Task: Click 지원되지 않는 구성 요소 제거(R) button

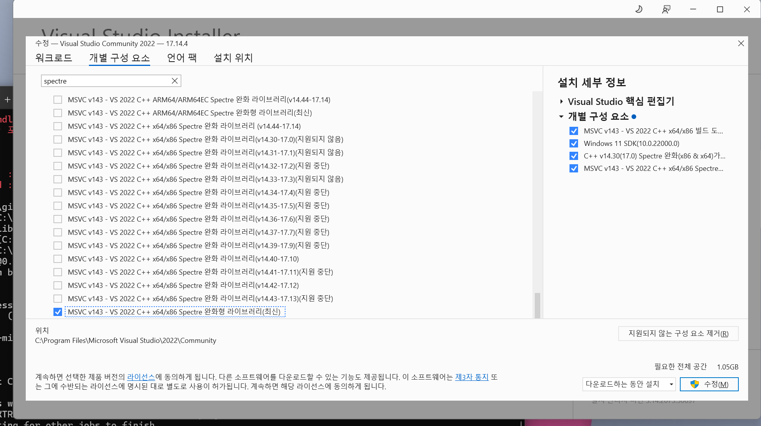Action: click(x=678, y=334)
